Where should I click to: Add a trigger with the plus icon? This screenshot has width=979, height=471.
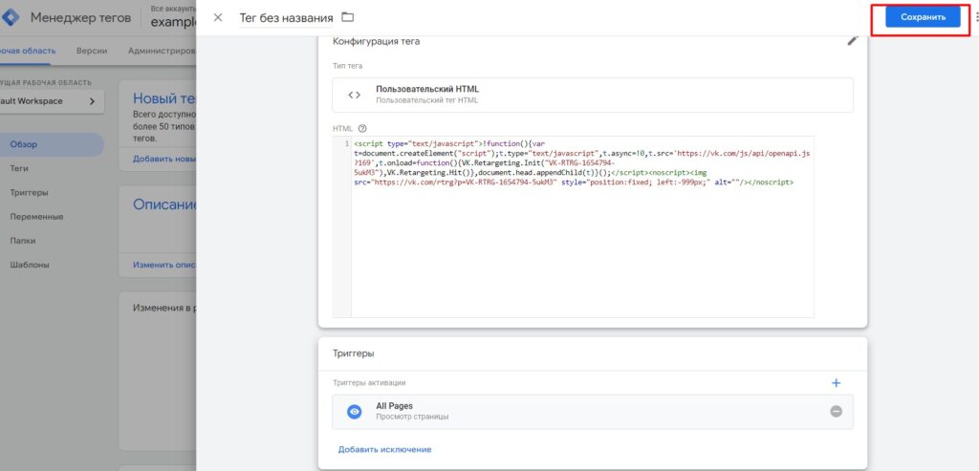(x=836, y=383)
